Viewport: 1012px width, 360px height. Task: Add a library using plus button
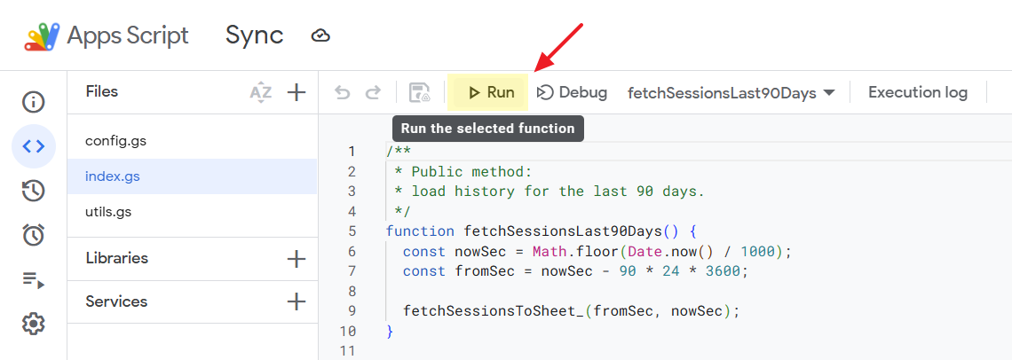pos(296,259)
